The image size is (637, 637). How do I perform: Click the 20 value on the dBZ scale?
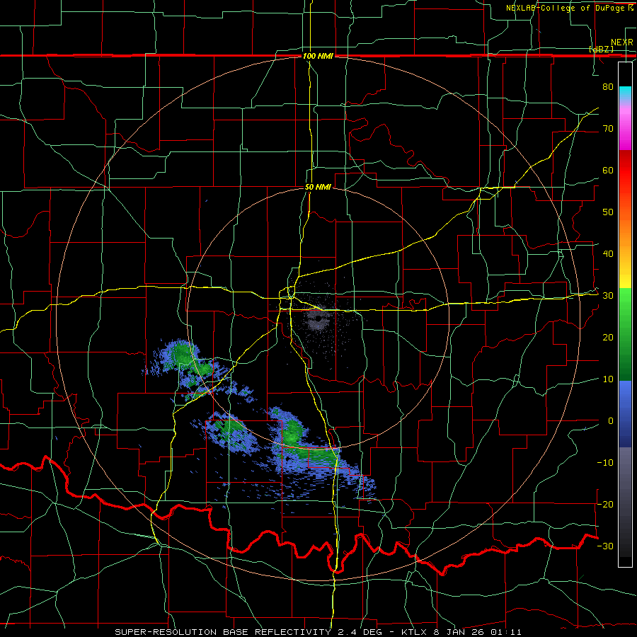608,338
